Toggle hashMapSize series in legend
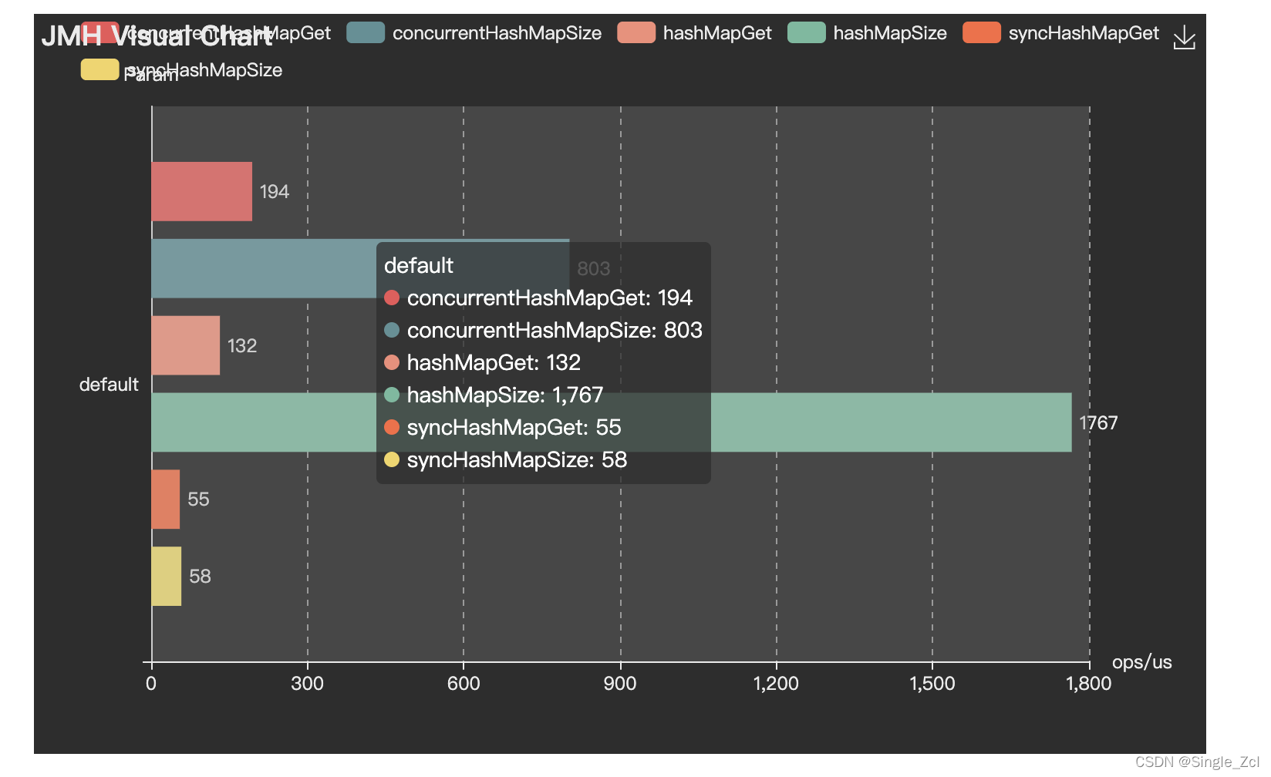Screen dimensions: 1271x777 point(867,32)
